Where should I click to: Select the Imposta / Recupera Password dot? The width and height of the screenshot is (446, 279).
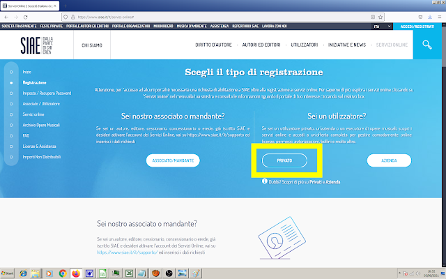point(11,93)
